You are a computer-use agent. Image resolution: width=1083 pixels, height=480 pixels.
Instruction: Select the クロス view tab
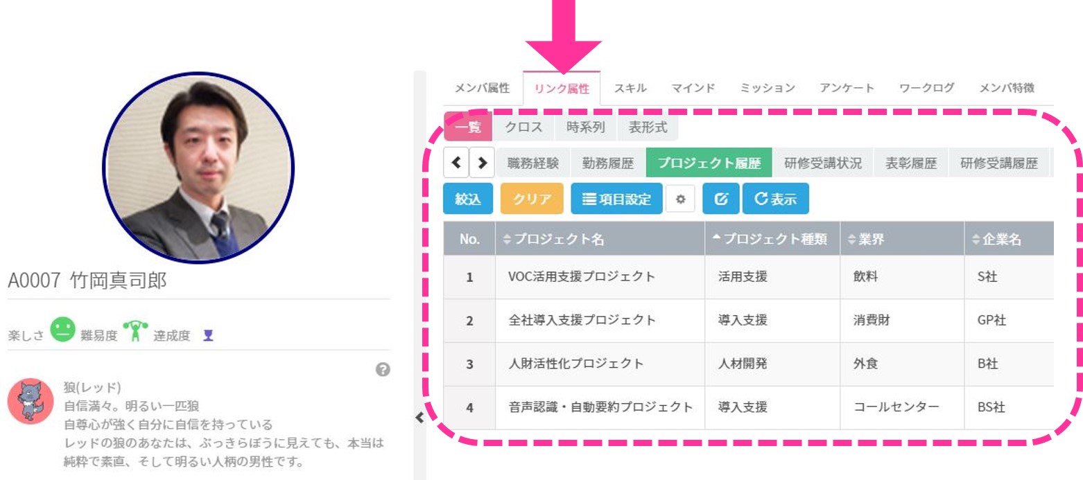524,127
